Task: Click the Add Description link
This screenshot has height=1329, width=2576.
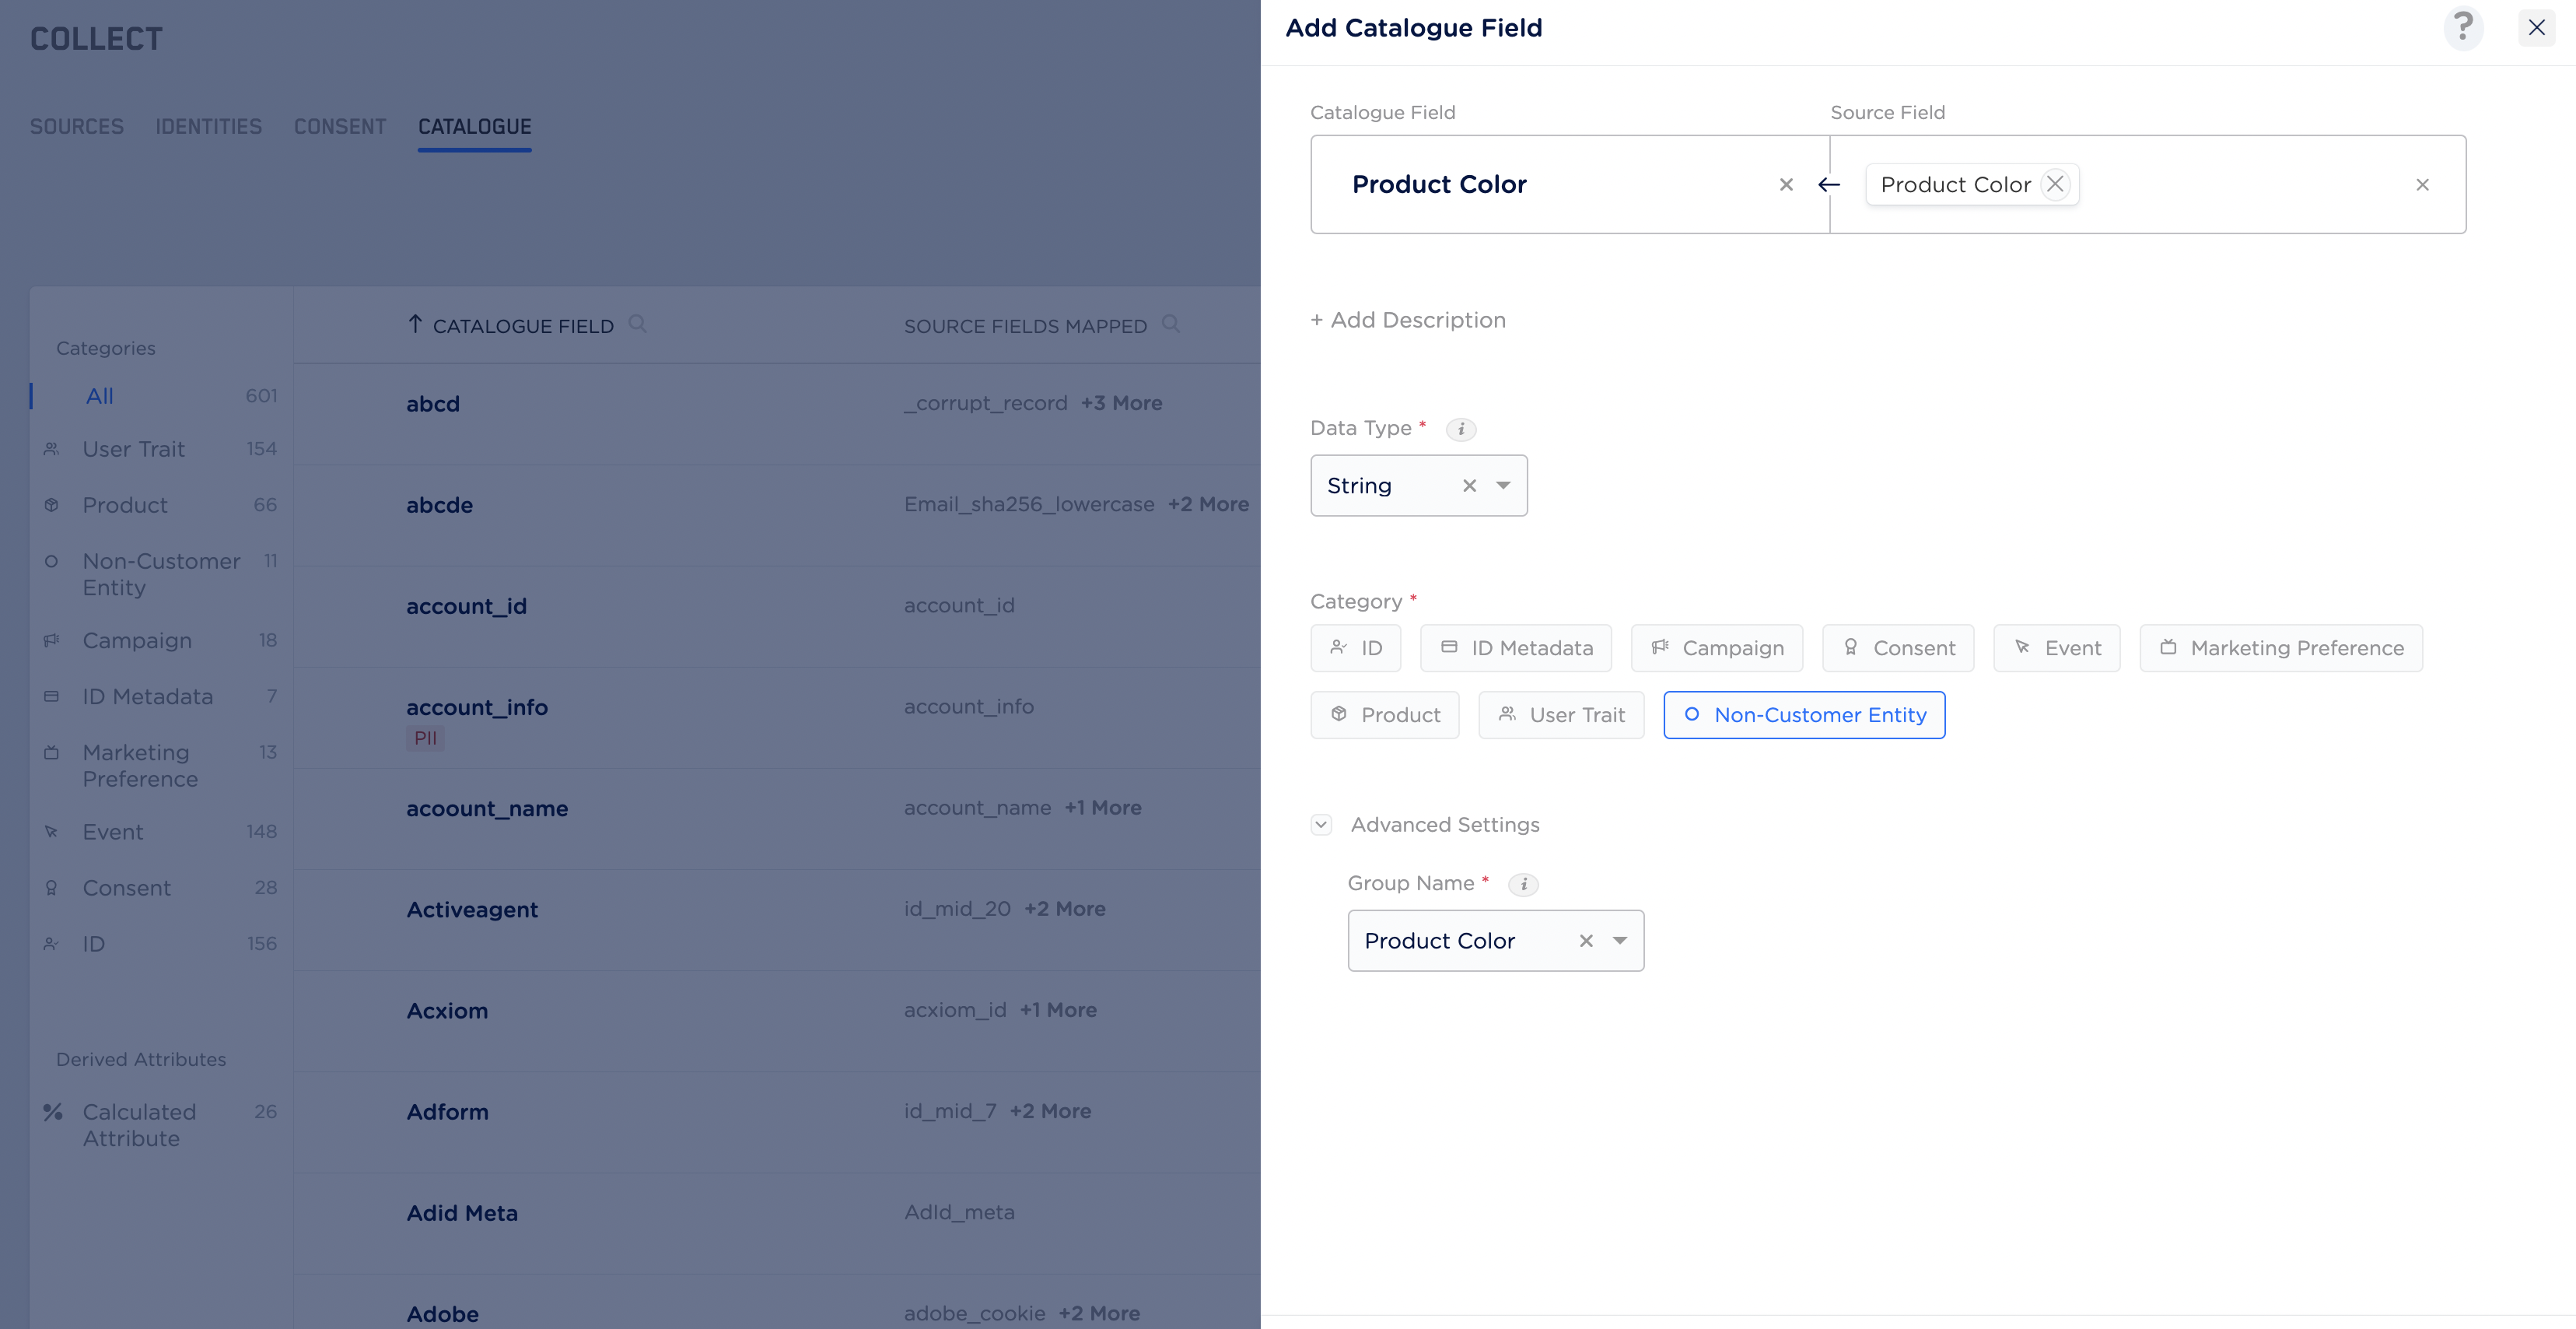Action: [1408, 321]
